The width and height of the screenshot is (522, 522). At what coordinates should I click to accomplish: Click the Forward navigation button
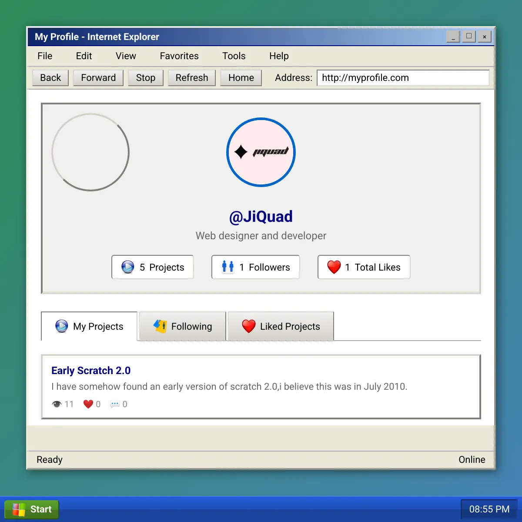pos(98,78)
